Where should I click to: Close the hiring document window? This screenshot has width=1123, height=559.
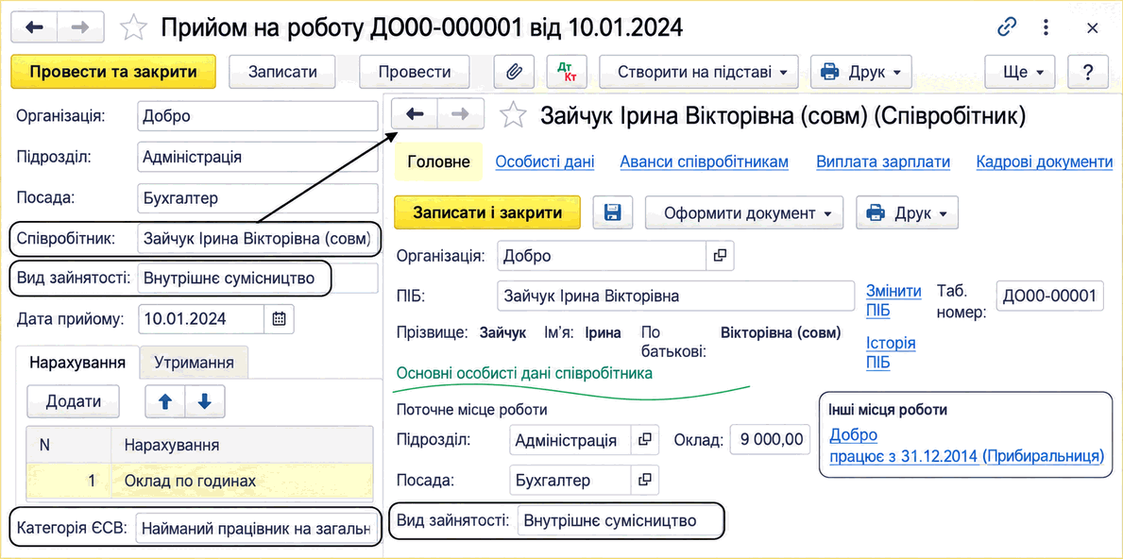point(1092,27)
